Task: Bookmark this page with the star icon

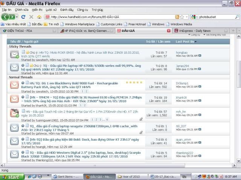Action: click(x=182, y=17)
